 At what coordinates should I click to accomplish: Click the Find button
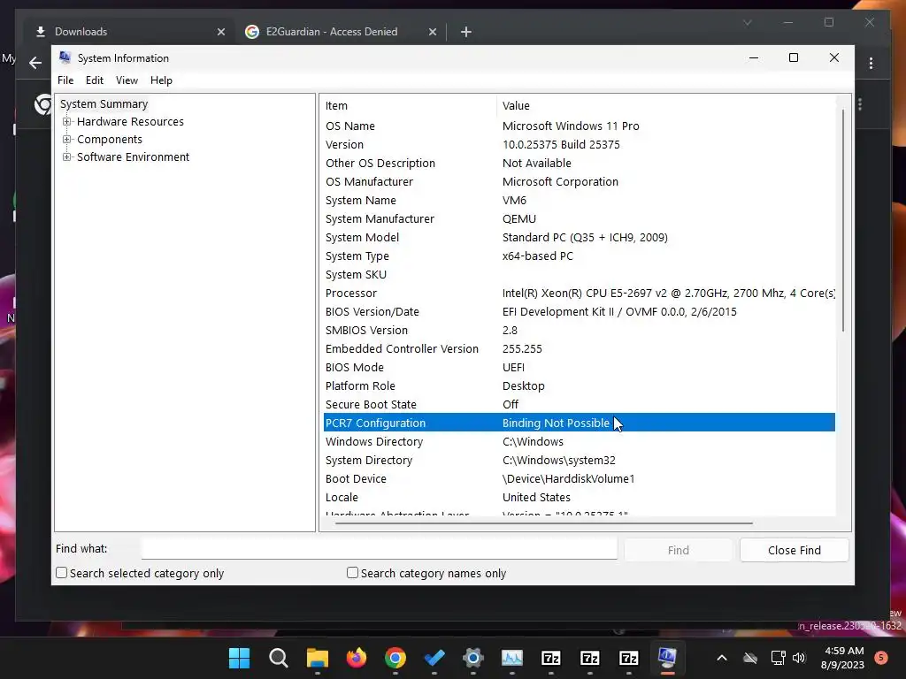tap(678, 550)
